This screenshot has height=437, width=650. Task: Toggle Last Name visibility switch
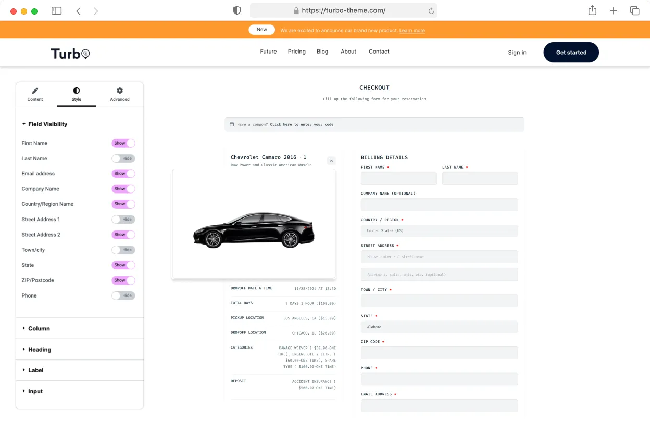coord(123,158)
